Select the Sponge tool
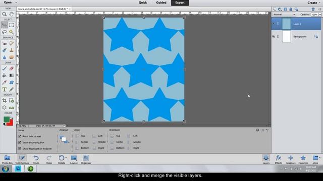323x181 pixels. (x=12, y=57)
